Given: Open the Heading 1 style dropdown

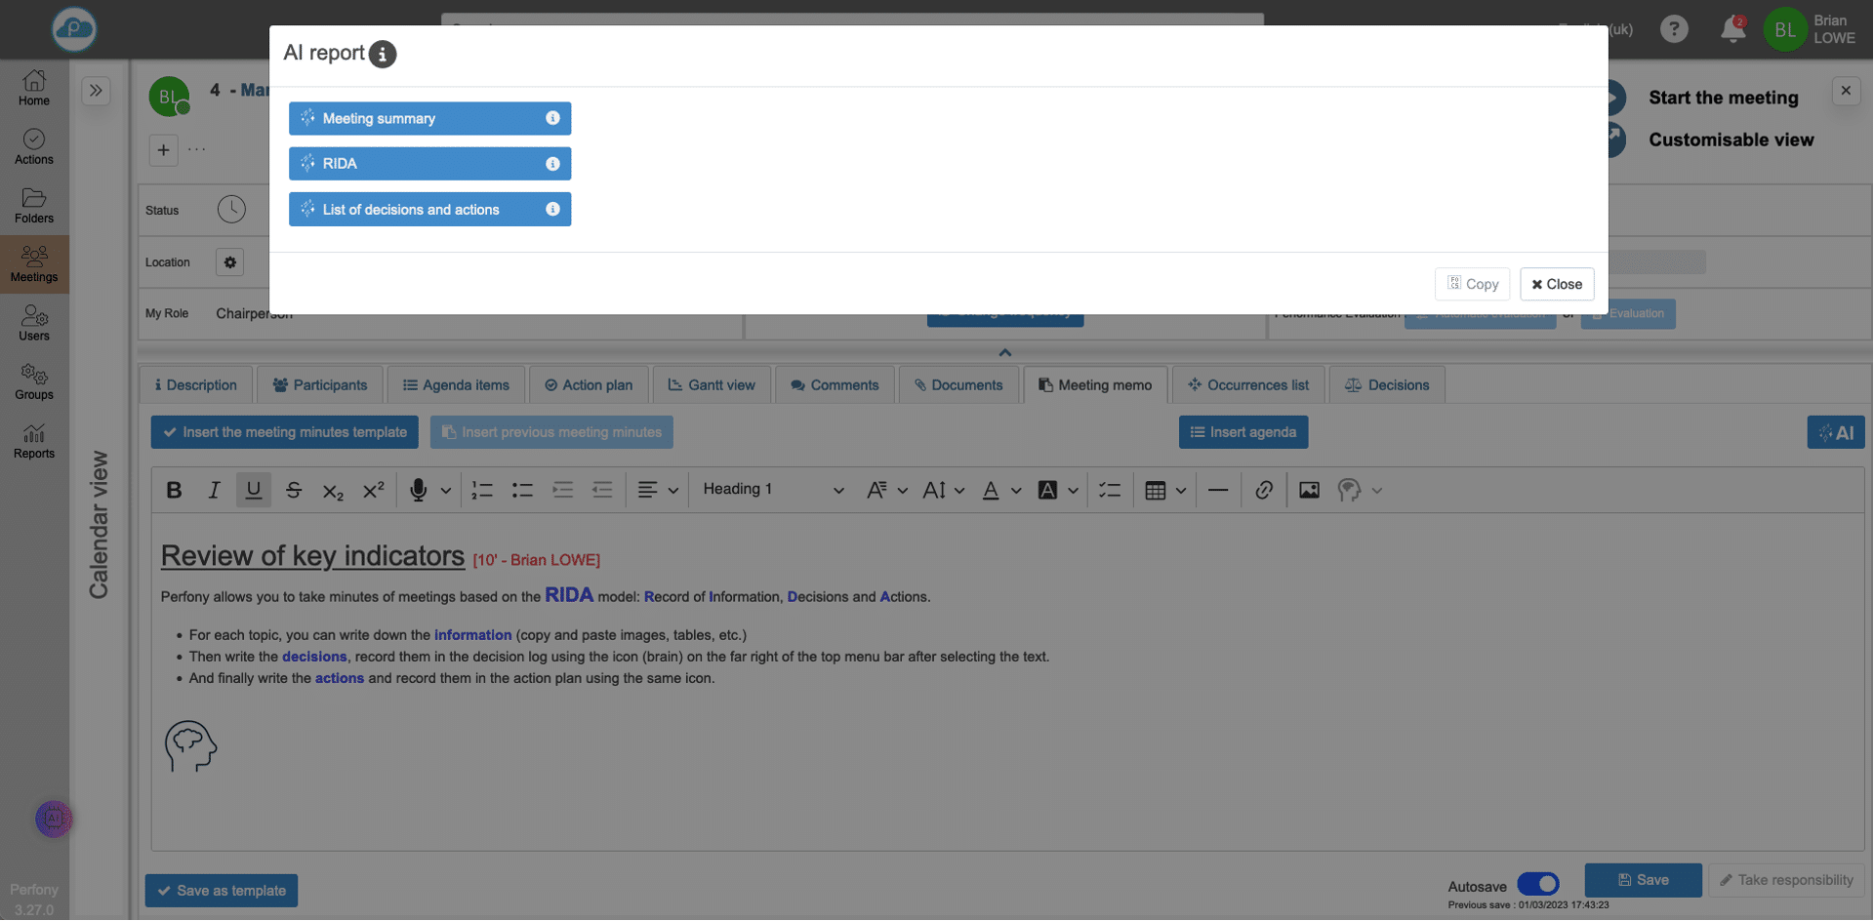Looking at the screenshot, I should (x=773, y=490).
